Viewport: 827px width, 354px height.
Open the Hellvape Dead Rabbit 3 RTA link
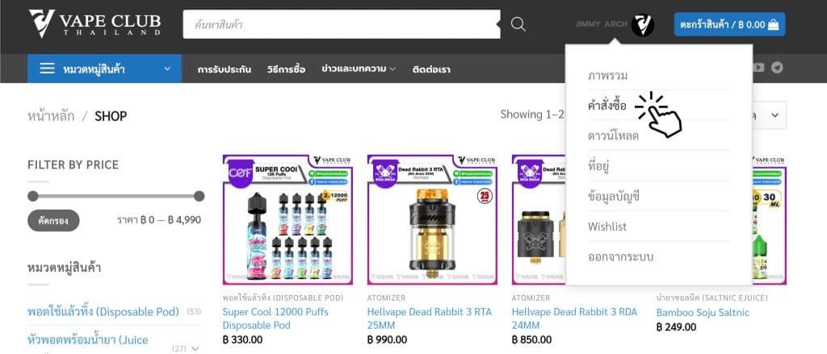pyautogui.click(x=430, y=319)
